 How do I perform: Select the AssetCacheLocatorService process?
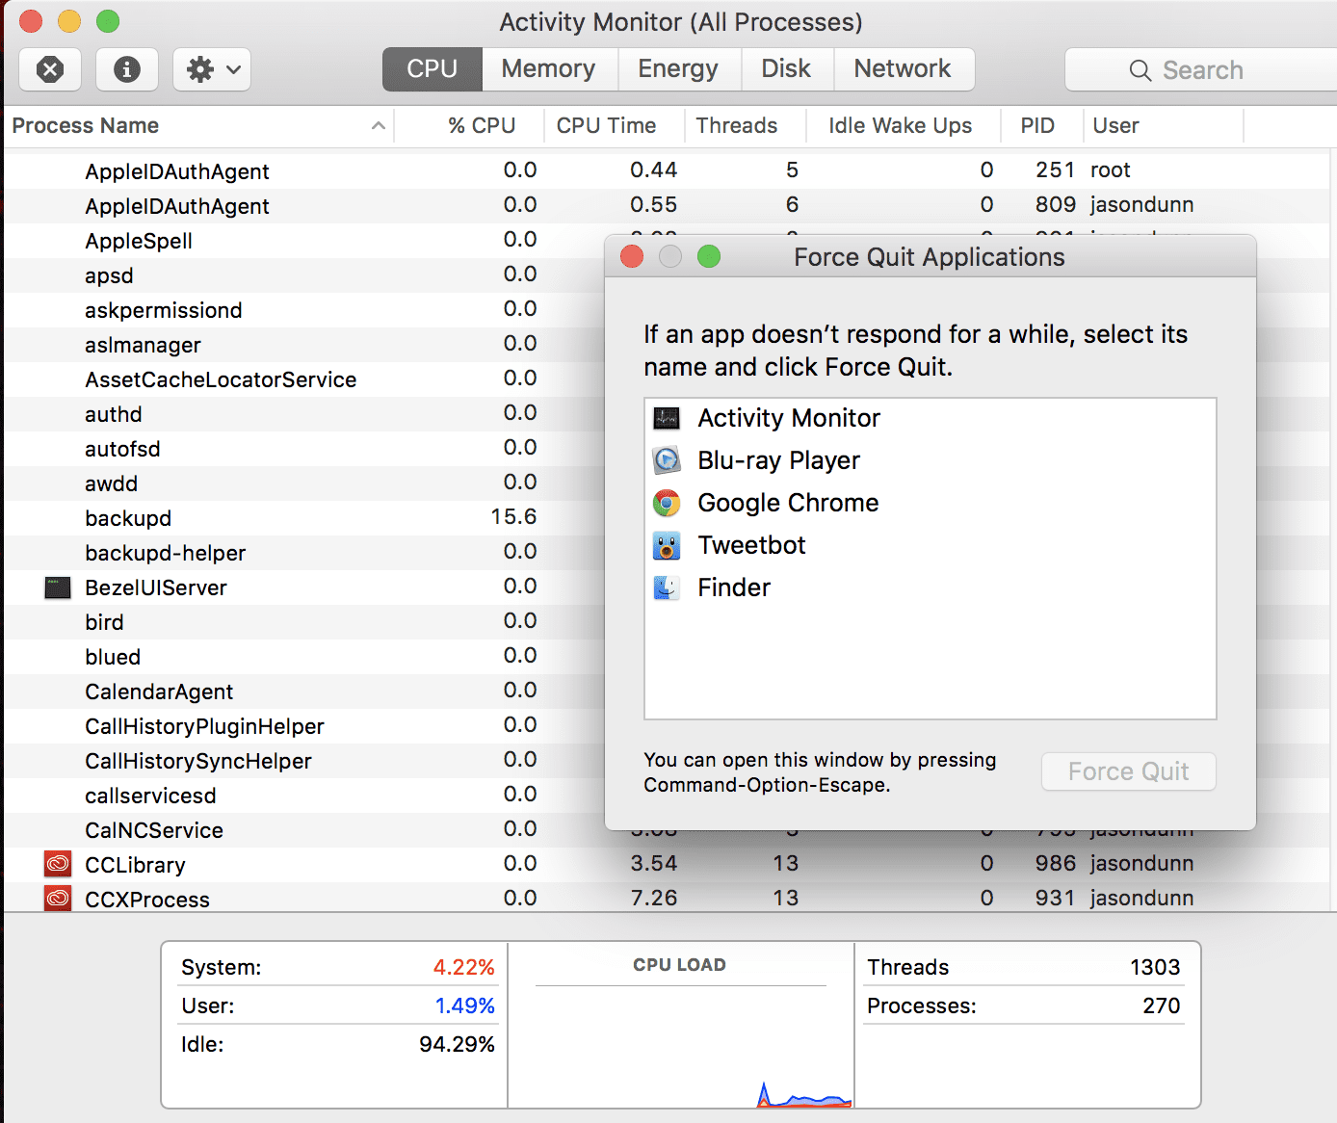pos(221,379)
